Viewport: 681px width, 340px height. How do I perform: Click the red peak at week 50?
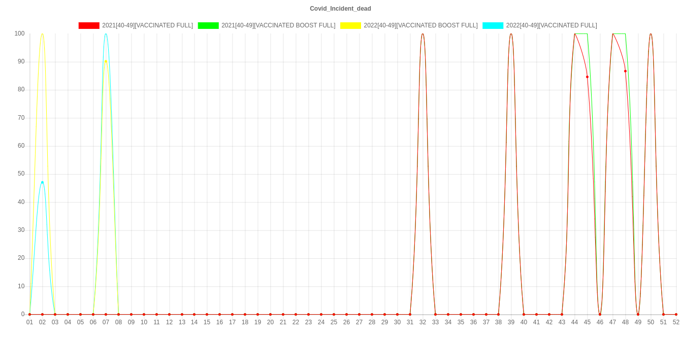651,33
